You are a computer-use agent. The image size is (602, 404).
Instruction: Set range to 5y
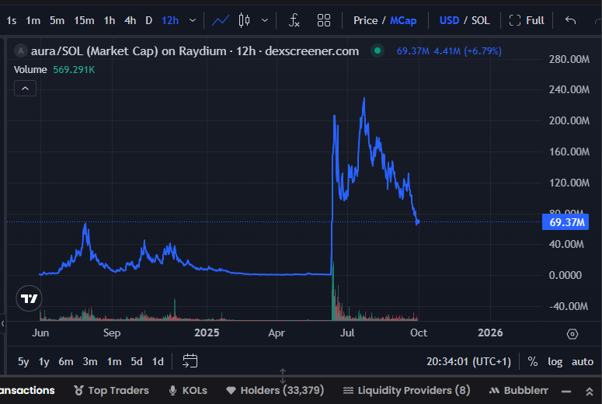(23, 361)
